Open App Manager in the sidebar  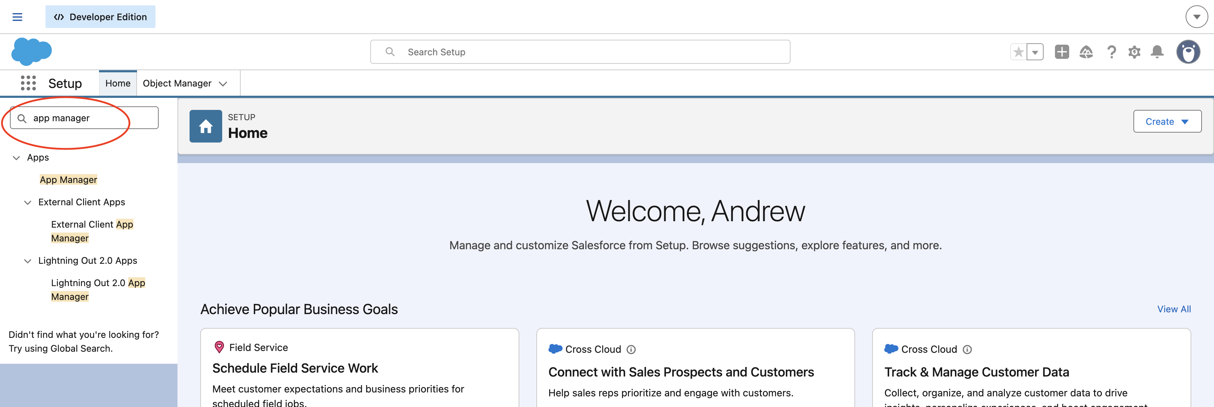[69, 180]
